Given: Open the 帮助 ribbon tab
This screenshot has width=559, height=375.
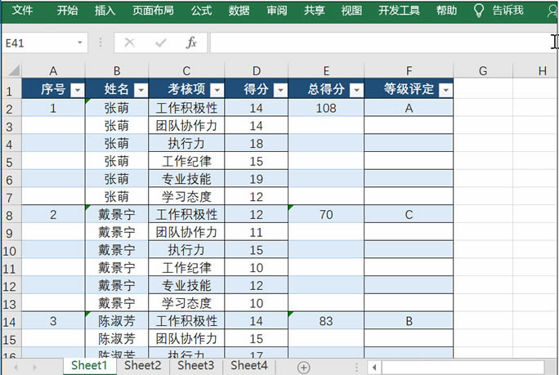Looking at the screenshot, I should point(446,11).
